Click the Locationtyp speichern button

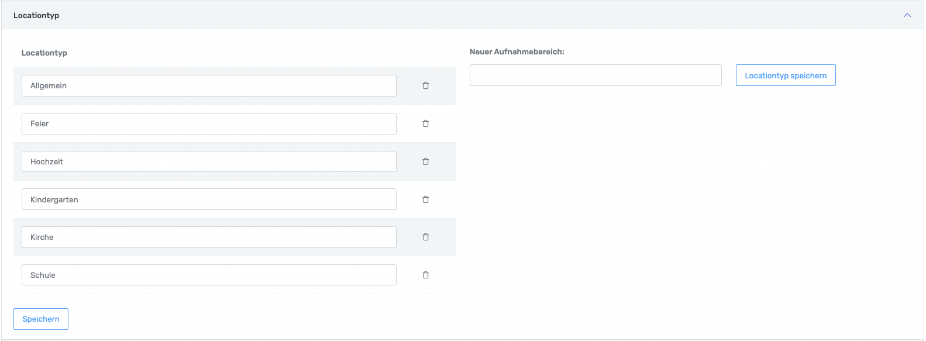pyautogui.click(x=785, y=75)
